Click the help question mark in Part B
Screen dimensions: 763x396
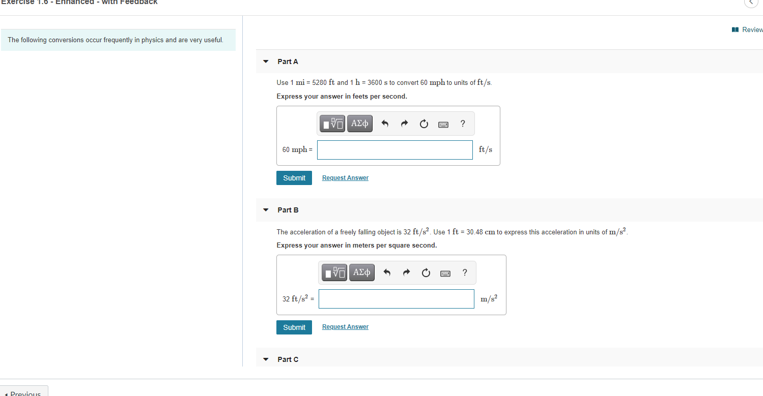464,272
